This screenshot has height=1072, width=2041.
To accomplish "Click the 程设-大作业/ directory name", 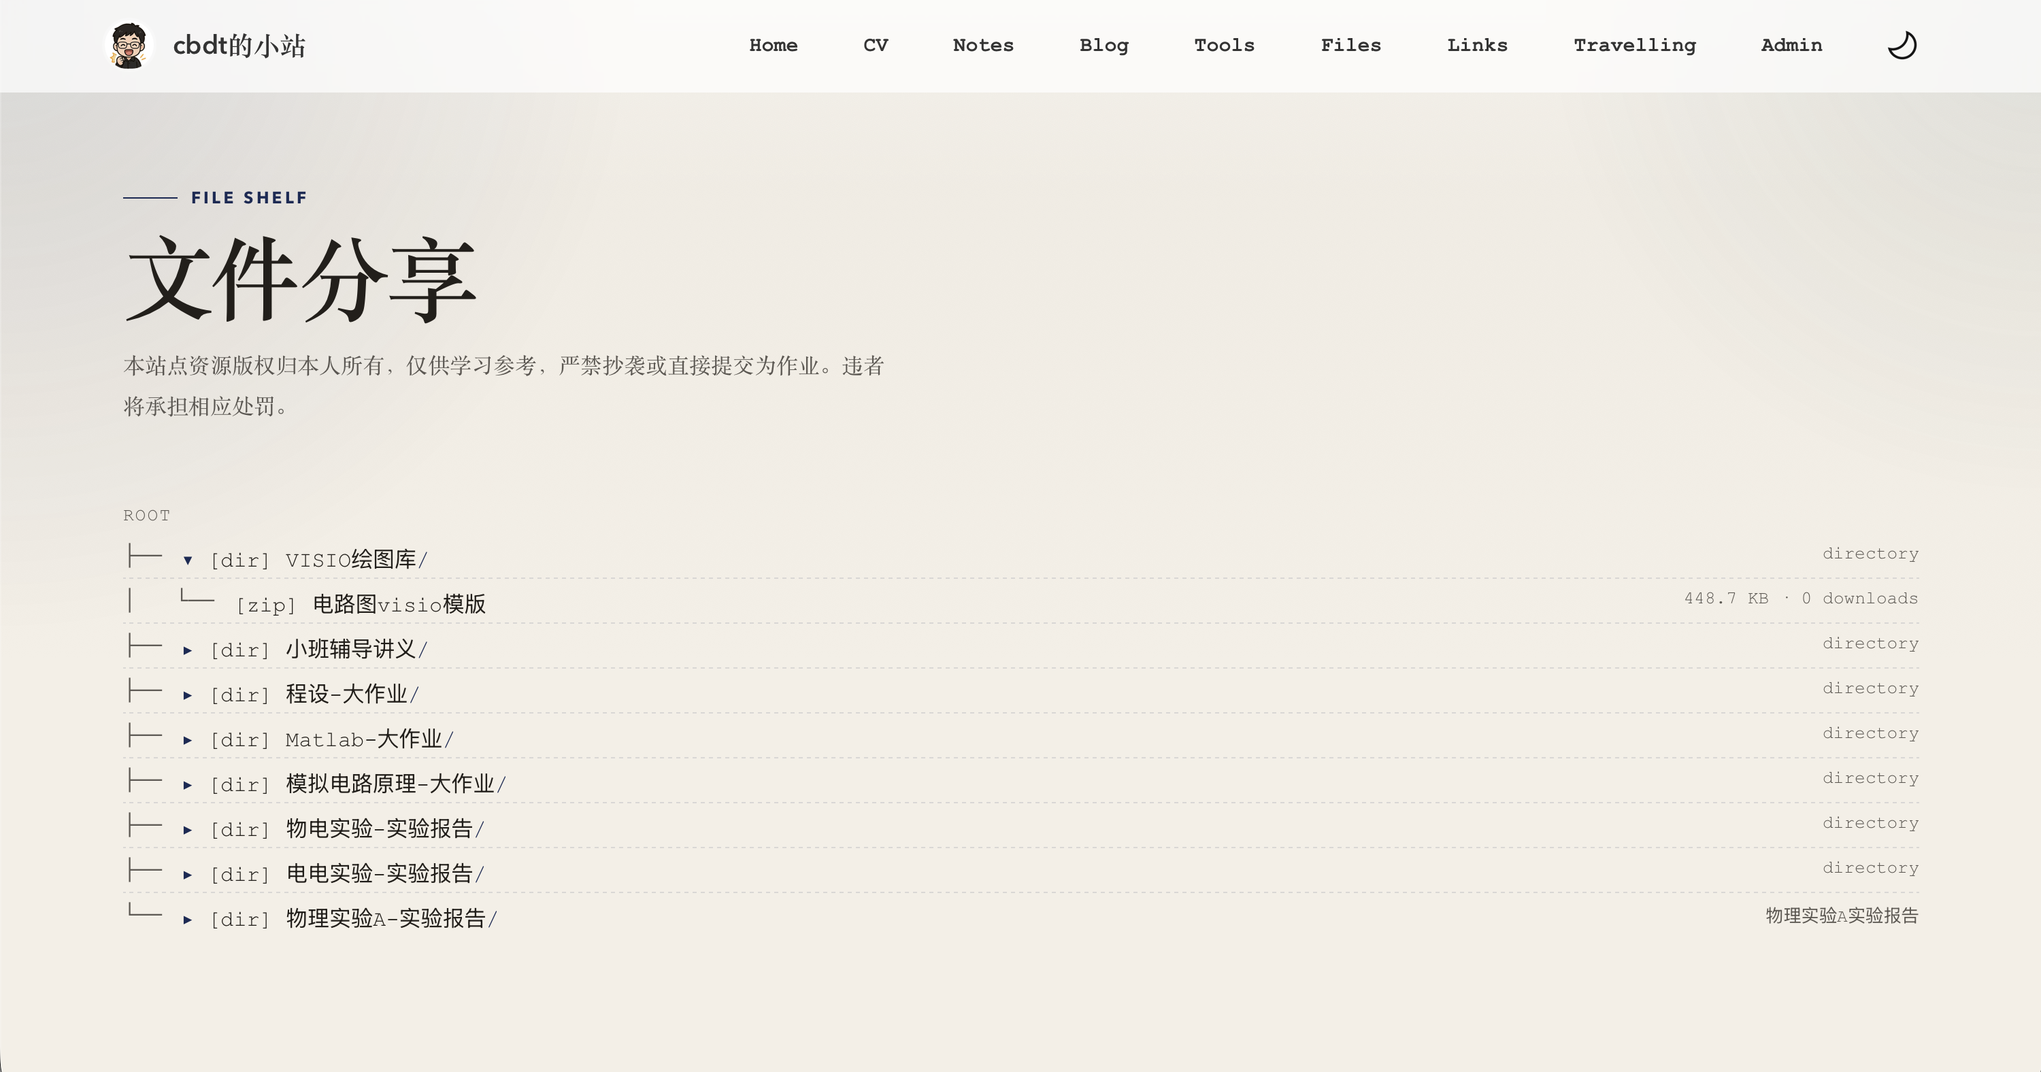I will click(x=352, y=694).
